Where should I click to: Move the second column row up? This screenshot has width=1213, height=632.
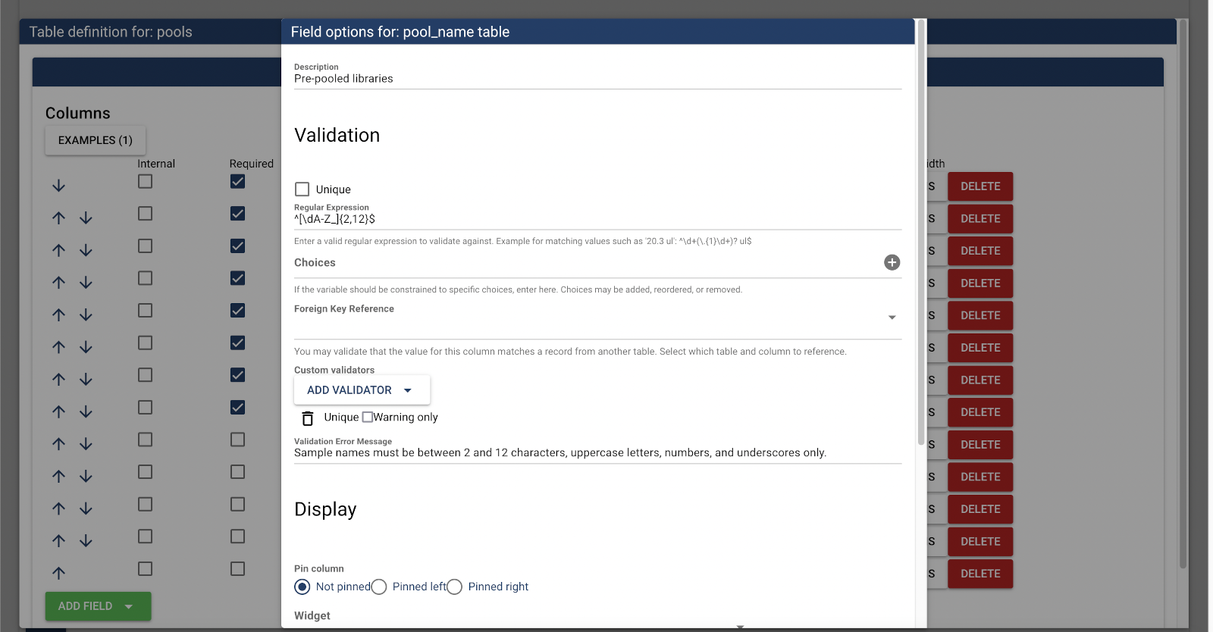(x=59, y=218)
